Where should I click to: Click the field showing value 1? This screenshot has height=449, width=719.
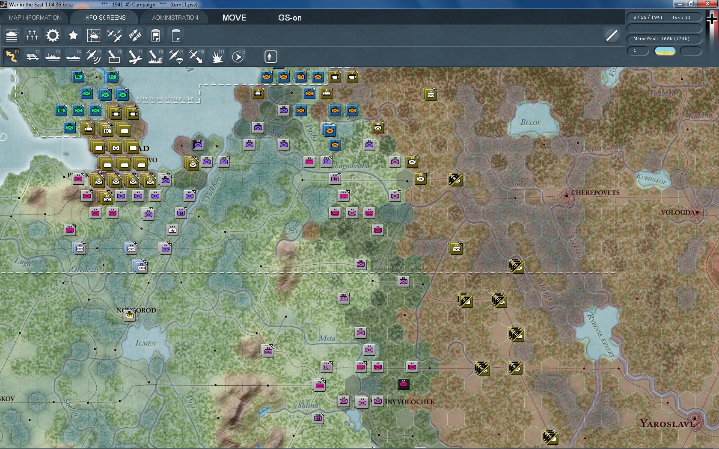point(638,51)
